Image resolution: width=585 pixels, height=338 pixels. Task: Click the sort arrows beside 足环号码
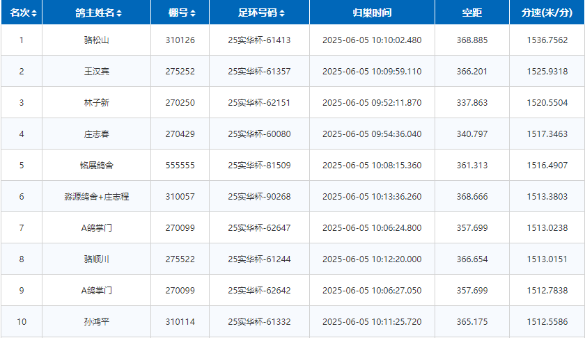coord(282,13)
